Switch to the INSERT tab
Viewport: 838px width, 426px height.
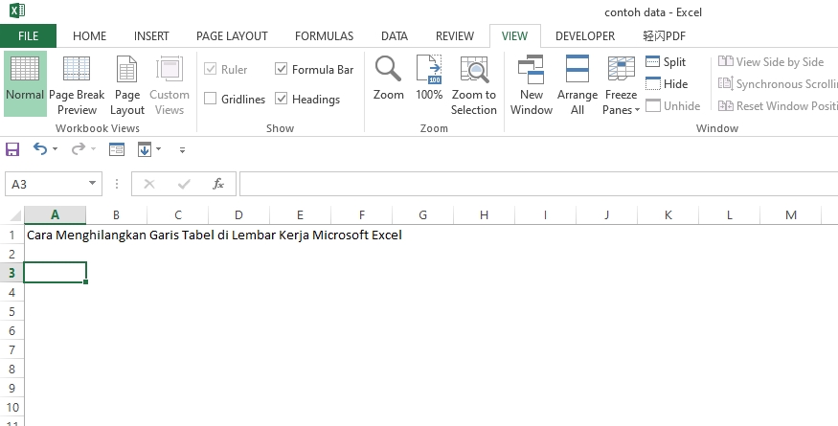point(151,35)
